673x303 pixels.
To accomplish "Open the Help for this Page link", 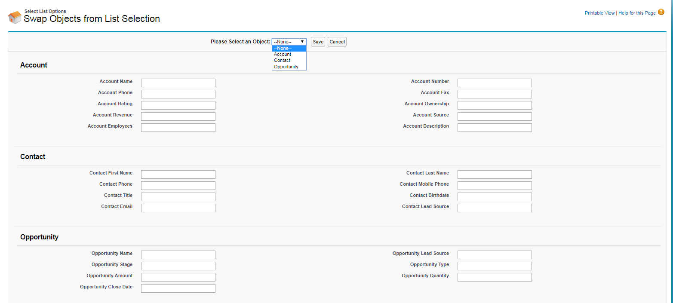I will click(637, 13).
